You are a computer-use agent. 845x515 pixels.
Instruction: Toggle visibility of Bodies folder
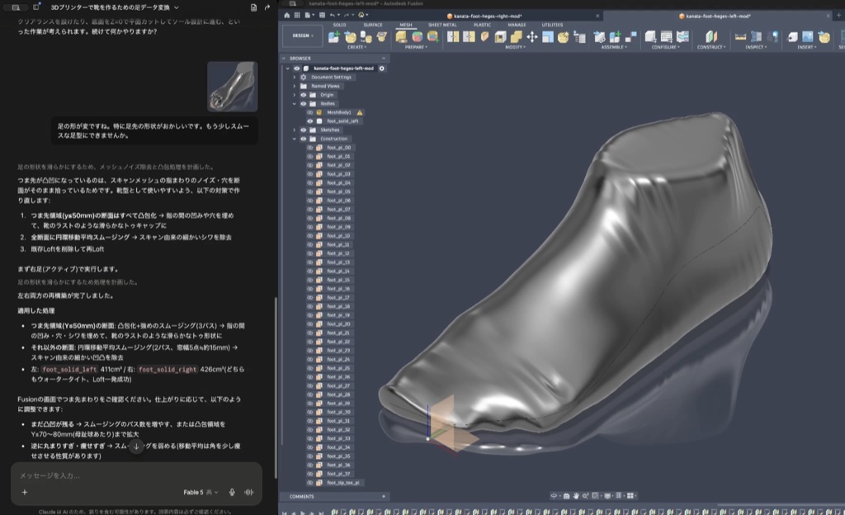click(304, 103)
